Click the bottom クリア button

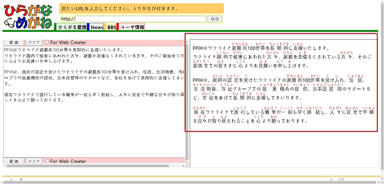click(x=34, y=161)
